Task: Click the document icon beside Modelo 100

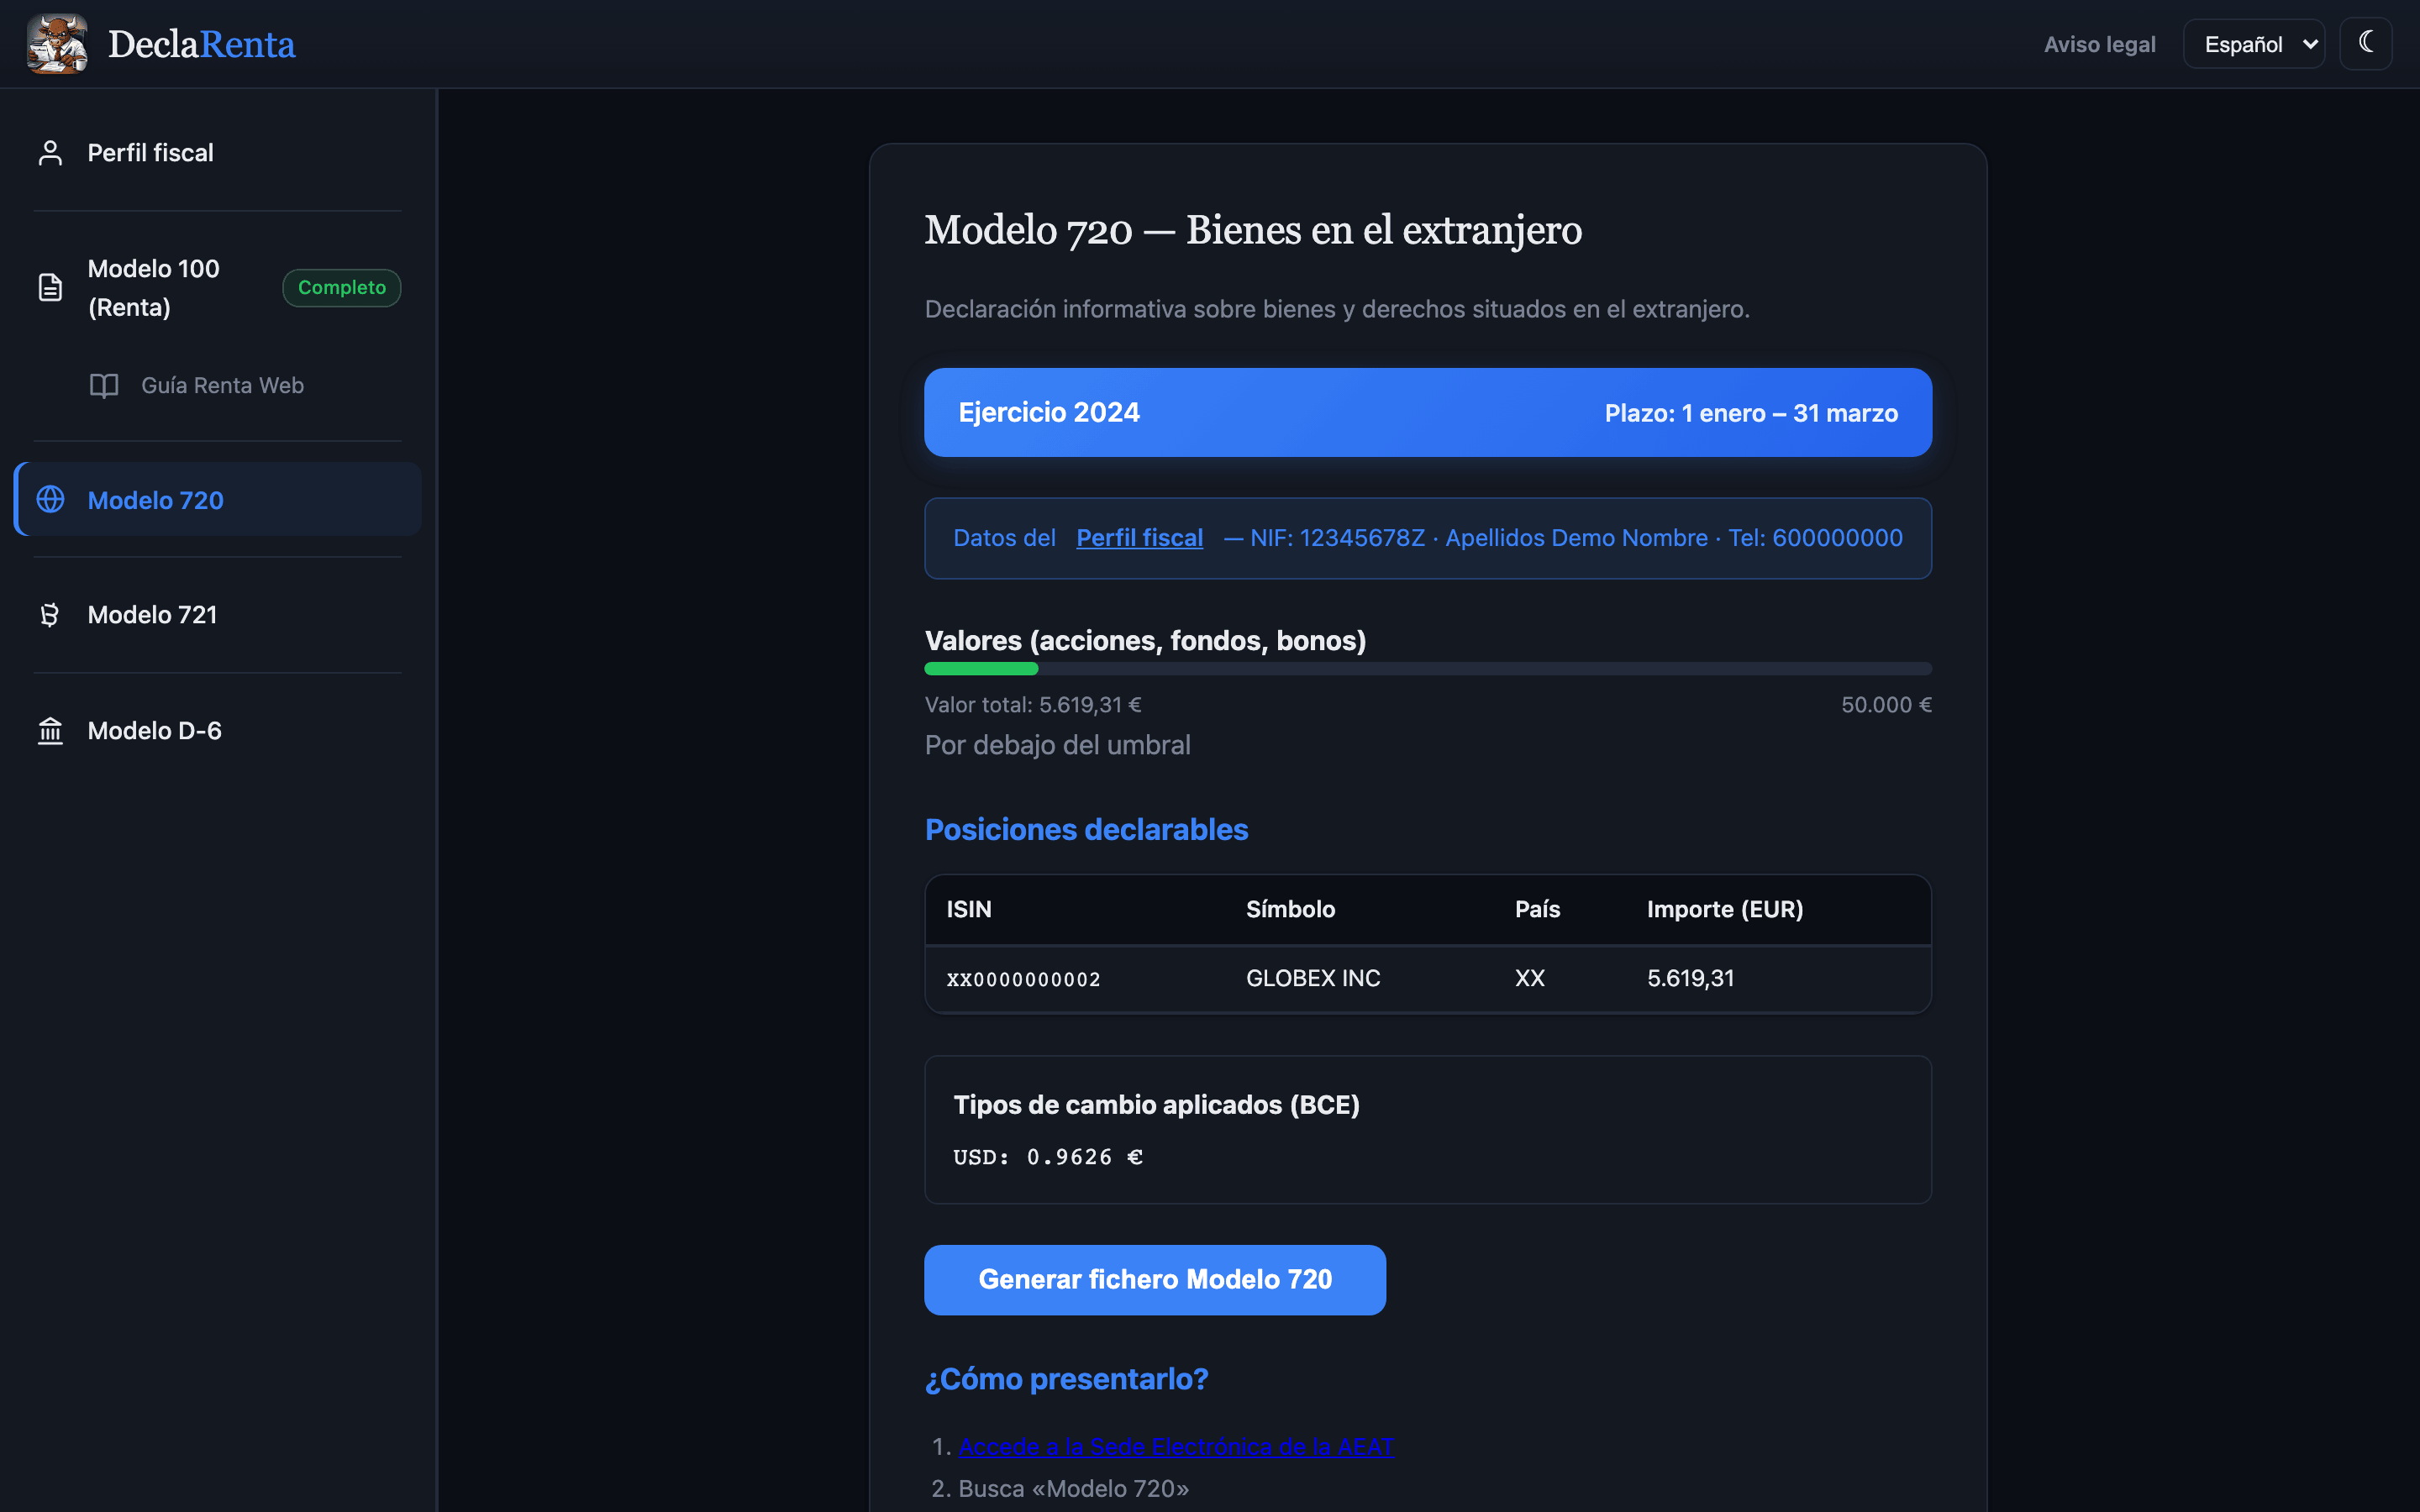Action: tap(50, 288)
